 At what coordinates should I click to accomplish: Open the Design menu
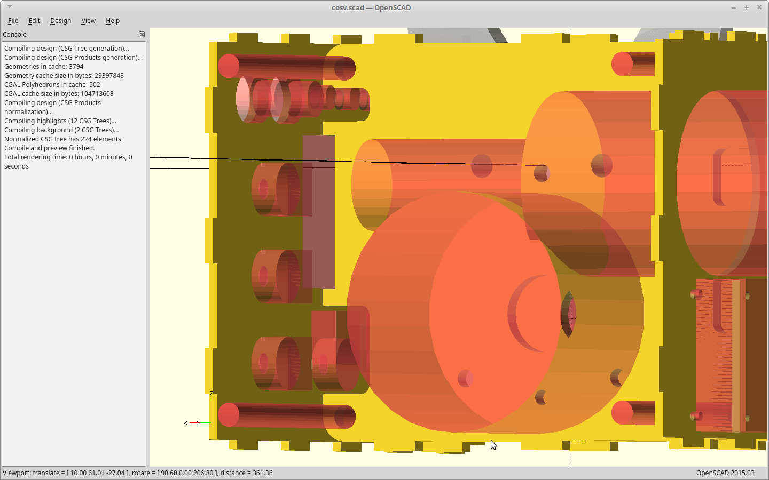click(x=60, y=21)
